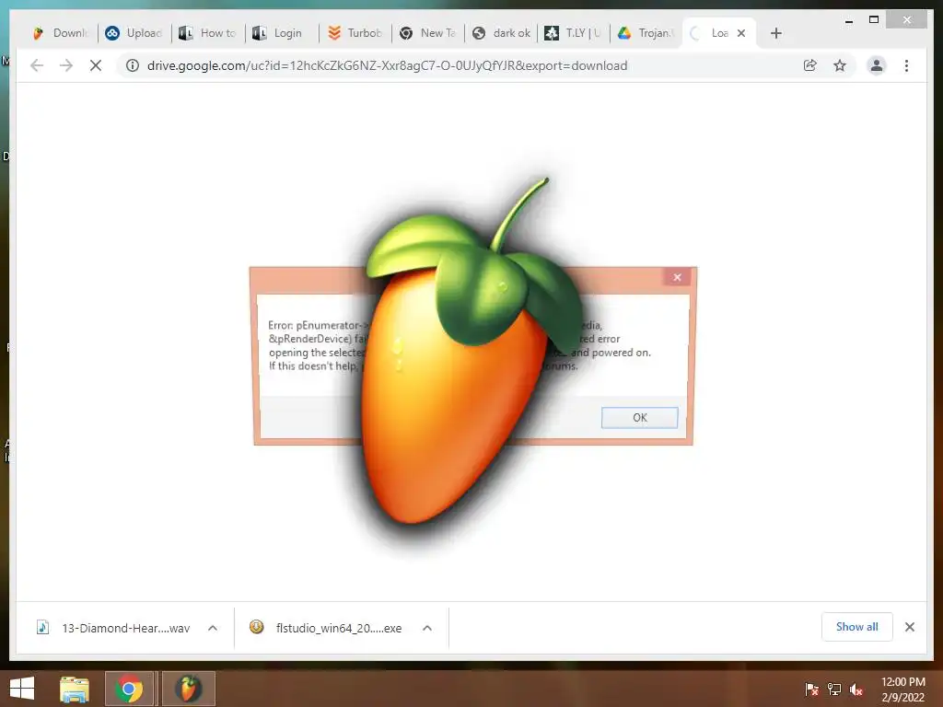Maximize the Chrome window

click(x=874, y=20)
